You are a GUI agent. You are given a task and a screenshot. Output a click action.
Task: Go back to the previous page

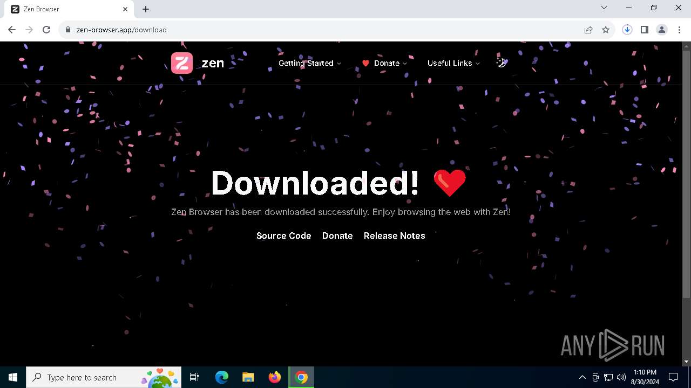(x=12, y=30)
